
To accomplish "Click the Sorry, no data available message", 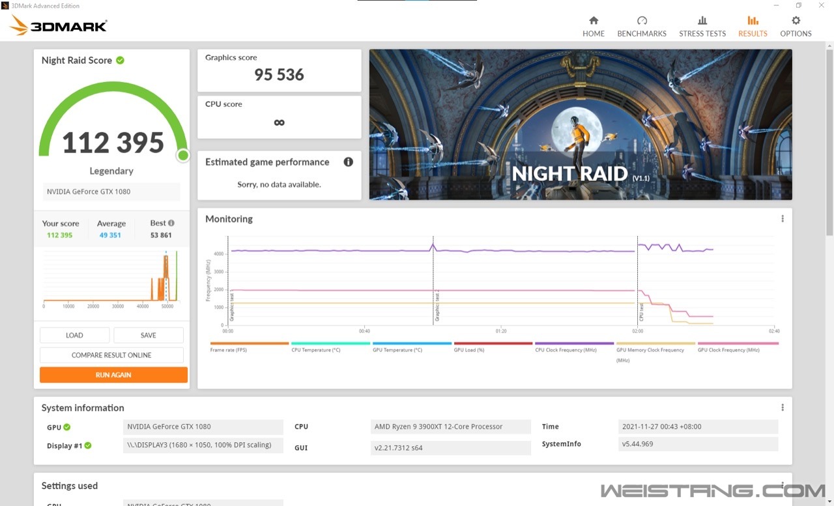I will click(279, 184).
